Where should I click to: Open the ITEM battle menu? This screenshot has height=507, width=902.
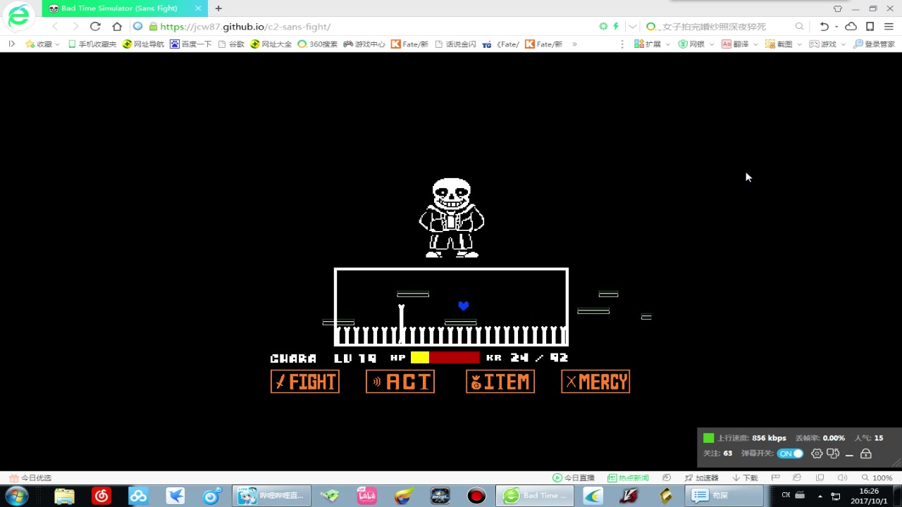[500, 382]
